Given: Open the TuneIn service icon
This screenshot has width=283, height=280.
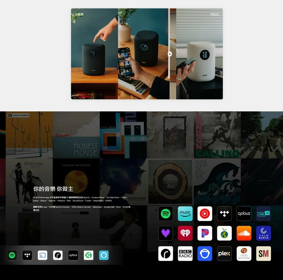Looking at the screenshot, I should coord(264,214).
